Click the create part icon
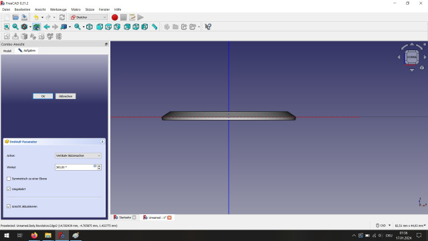This screenshot has height=241, width=428. click(x=167, y=27)
